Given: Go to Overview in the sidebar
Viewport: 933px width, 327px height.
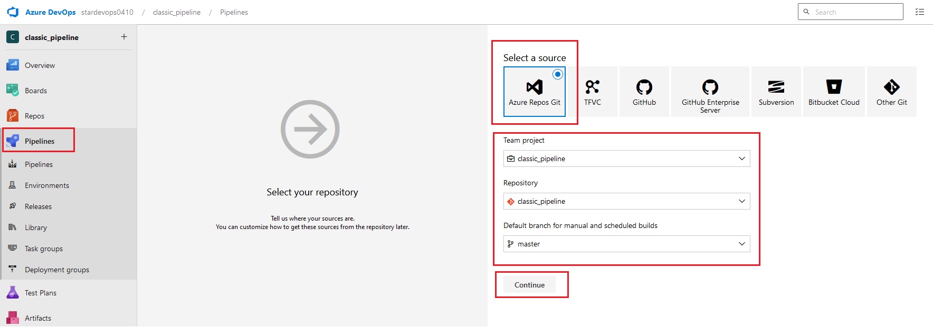Looking at the screenshot, I should 40,65.
